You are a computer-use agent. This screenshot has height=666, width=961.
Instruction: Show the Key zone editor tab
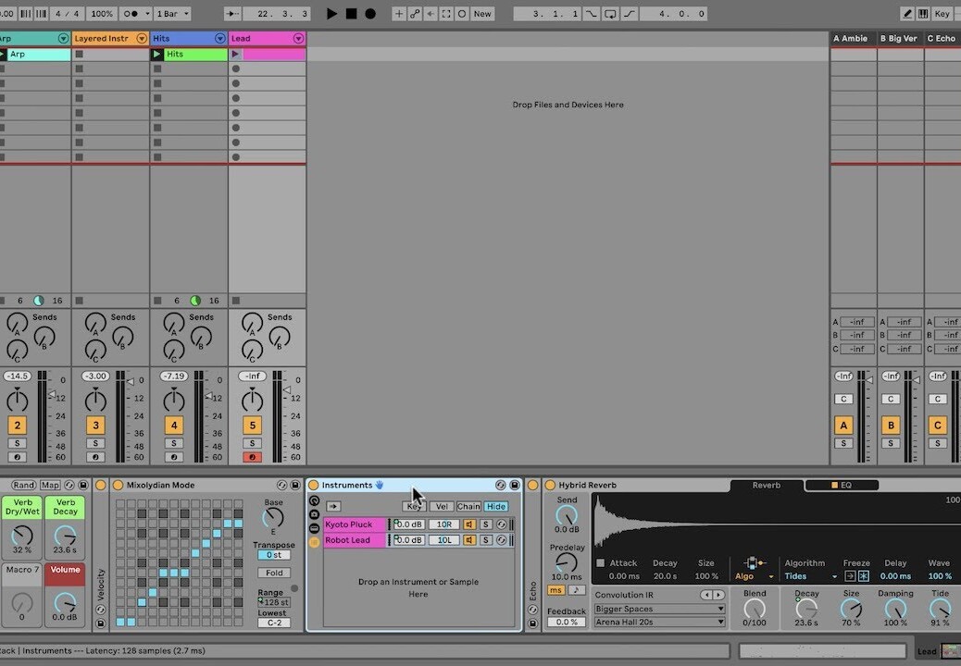click(x=414, y=506)
